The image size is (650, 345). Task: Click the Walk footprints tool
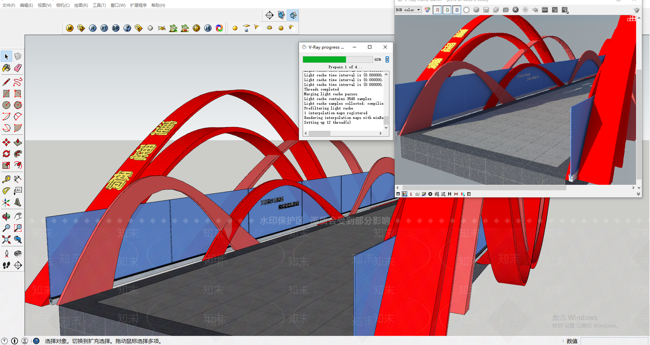pos(6,265)
